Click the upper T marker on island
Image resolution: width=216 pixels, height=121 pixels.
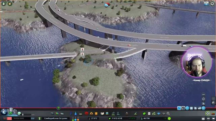point(82,50)
